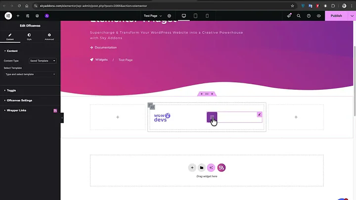Open page settings gear beside Test Page
The height and width of the screenshot is (200, 356).
pos(169,16)
